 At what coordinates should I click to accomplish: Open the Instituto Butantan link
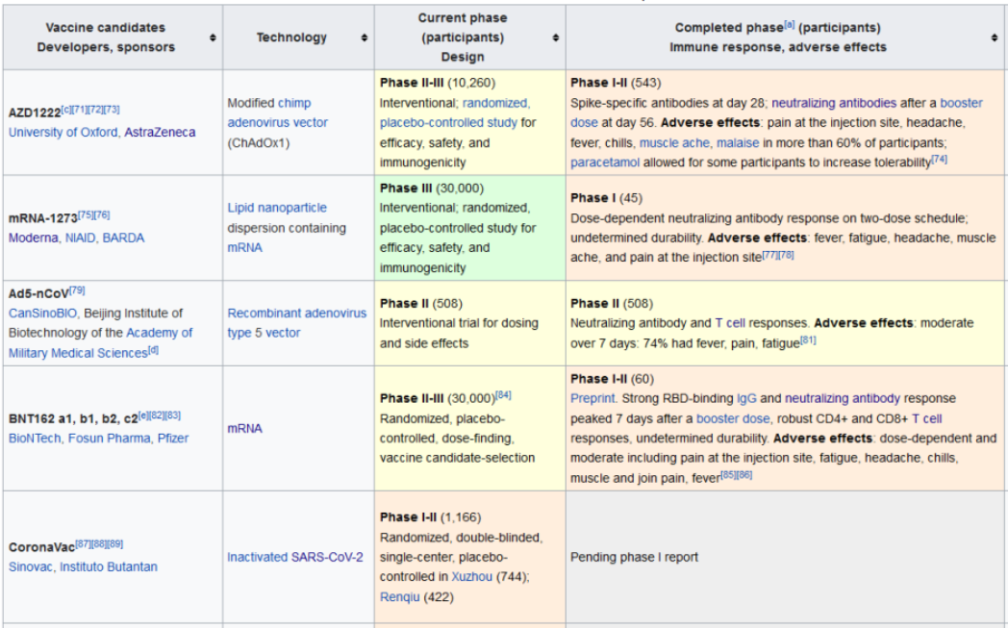pos(109,566)
